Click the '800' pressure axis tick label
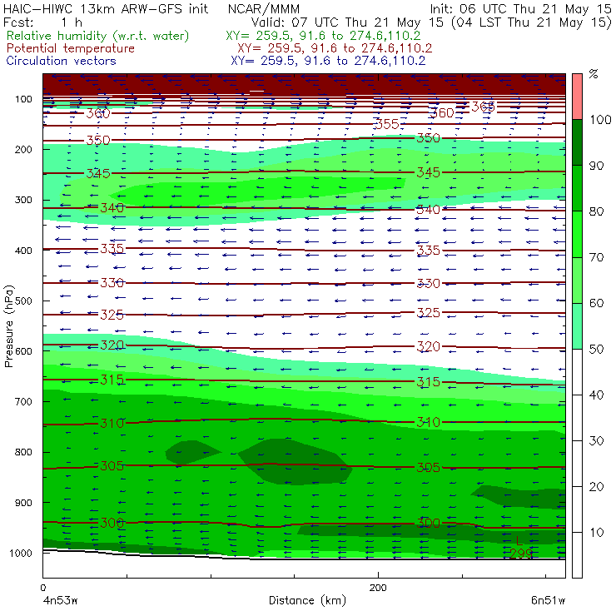Viewport: 616px width, 616px height. coord(23,452)
